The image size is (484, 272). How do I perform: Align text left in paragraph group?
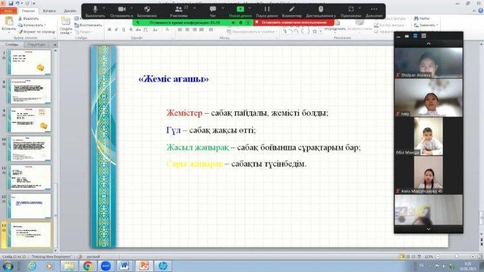(x=180, y=30)
